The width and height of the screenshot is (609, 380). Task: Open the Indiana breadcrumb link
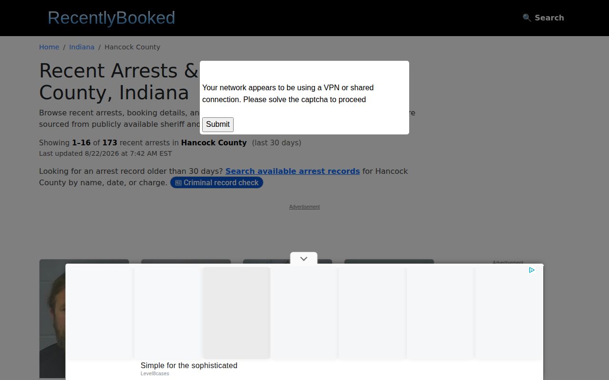coord(82,47)
